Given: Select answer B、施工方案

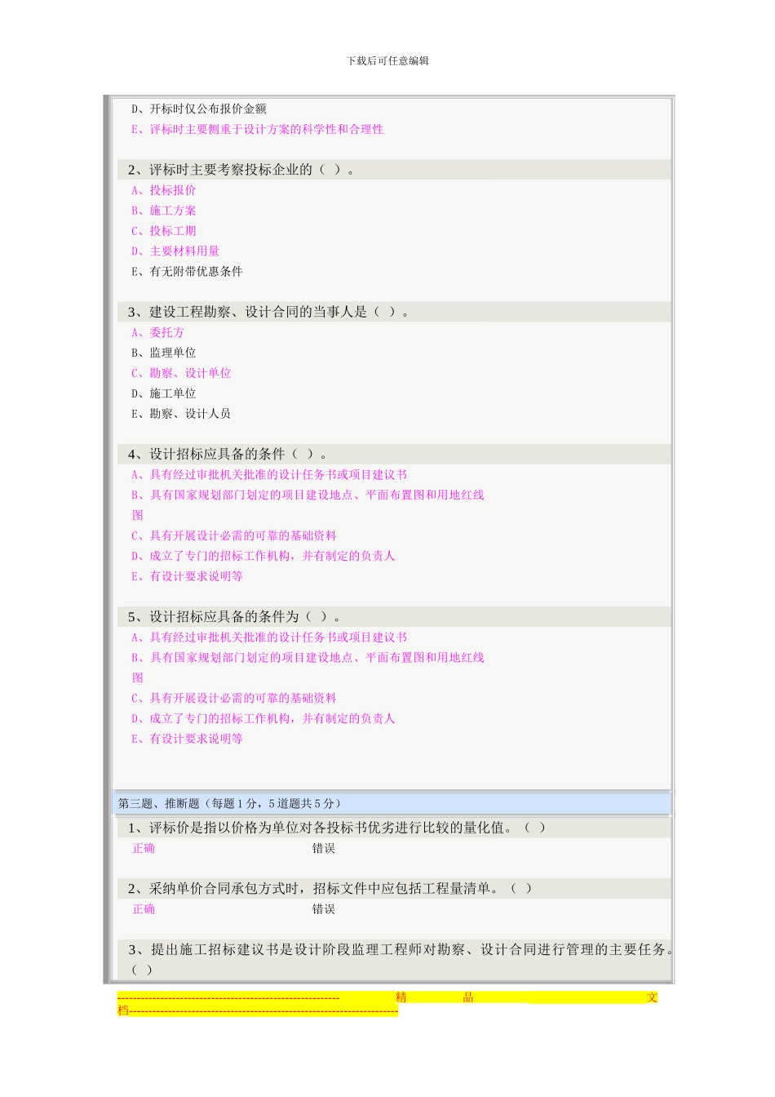Looking at the screenshot, I should click(x=163, y=211).
